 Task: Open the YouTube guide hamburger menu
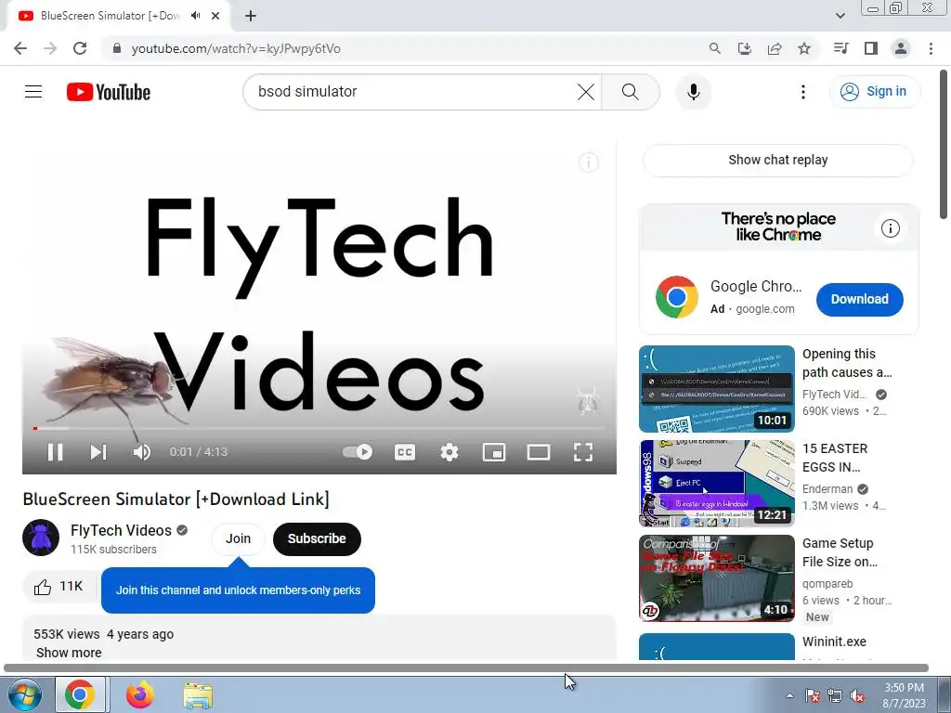33,92
